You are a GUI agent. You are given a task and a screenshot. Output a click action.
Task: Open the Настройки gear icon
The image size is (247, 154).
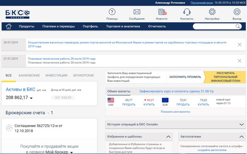tap(212, 12)
